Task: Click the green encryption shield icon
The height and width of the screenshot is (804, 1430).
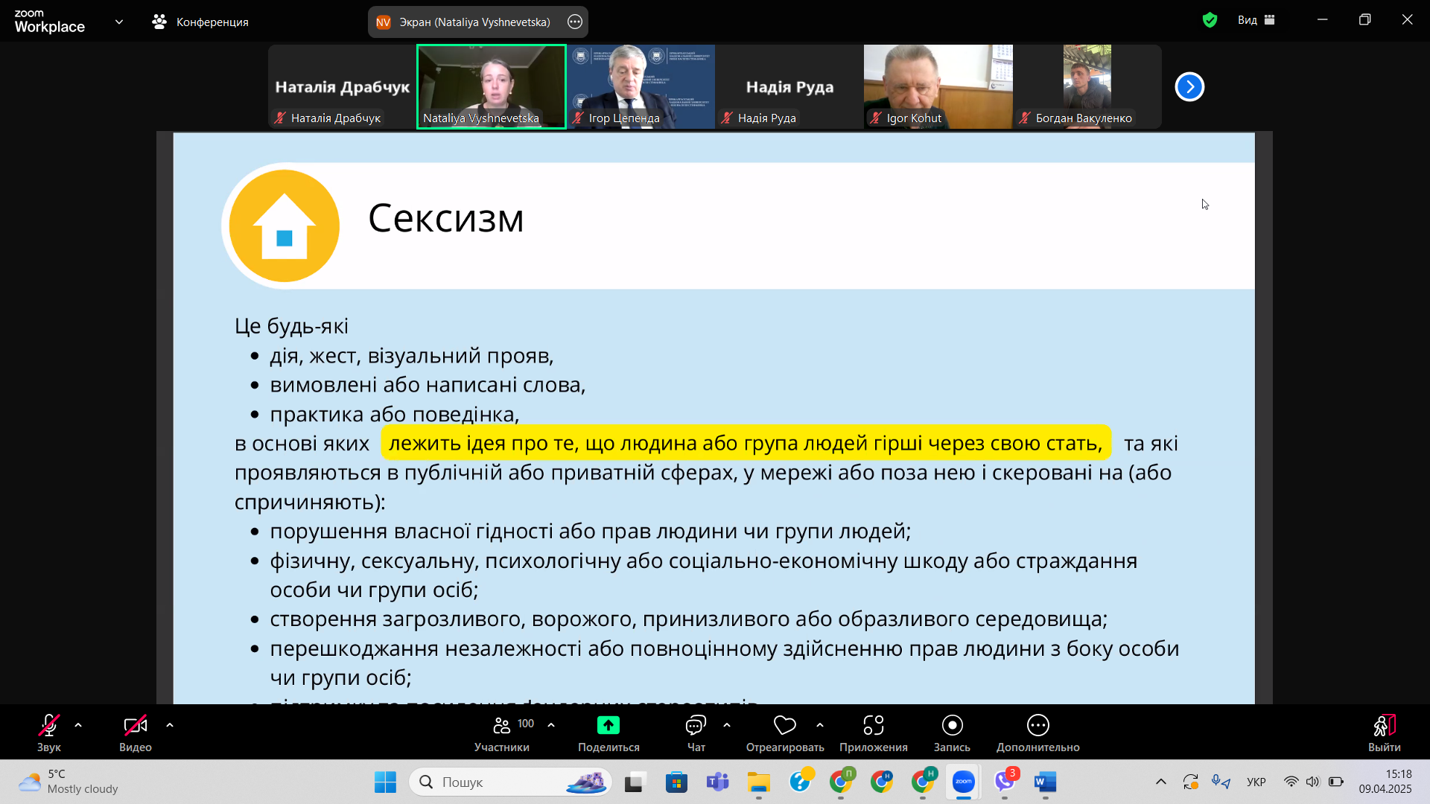Action: click(x=1210, y=20)
